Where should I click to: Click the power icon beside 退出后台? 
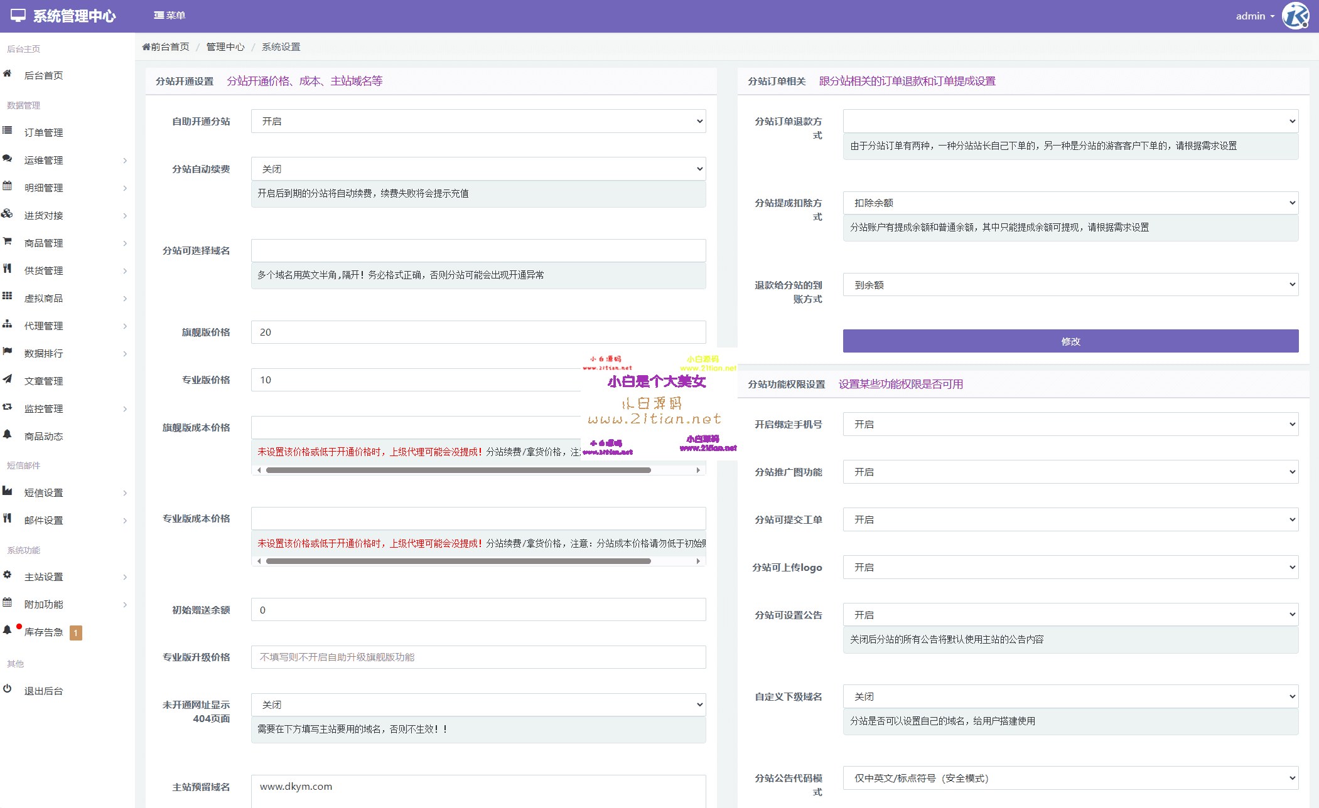pyautogui.click(x=8, y=689)
